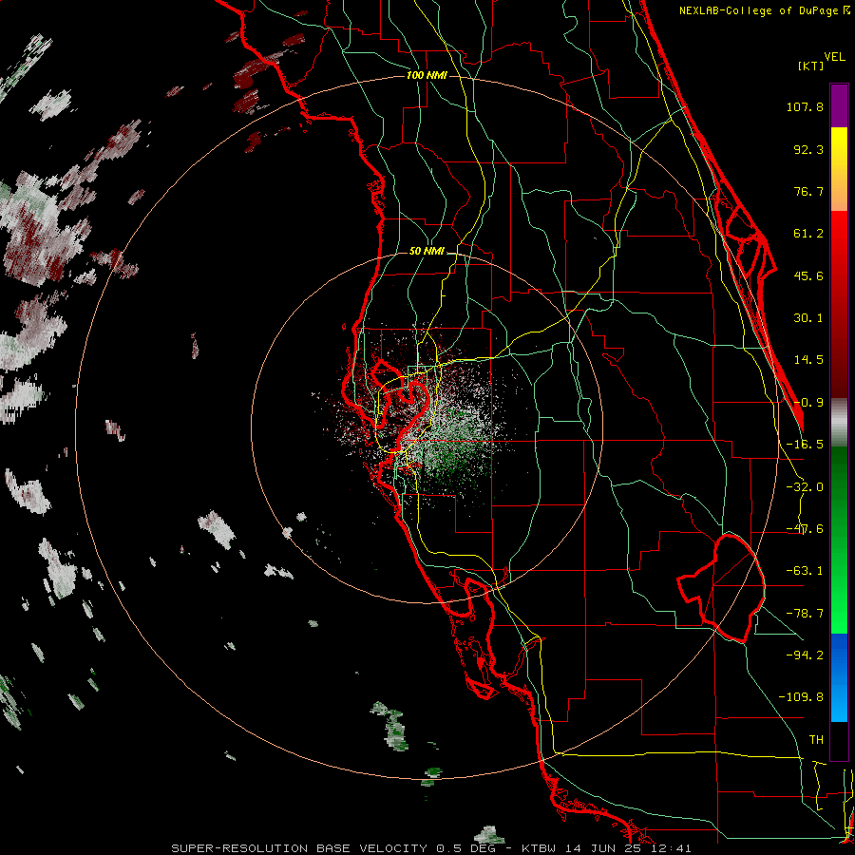Click the 0.5 DEG elevation text
855x855 pixels.
point(465,848)
